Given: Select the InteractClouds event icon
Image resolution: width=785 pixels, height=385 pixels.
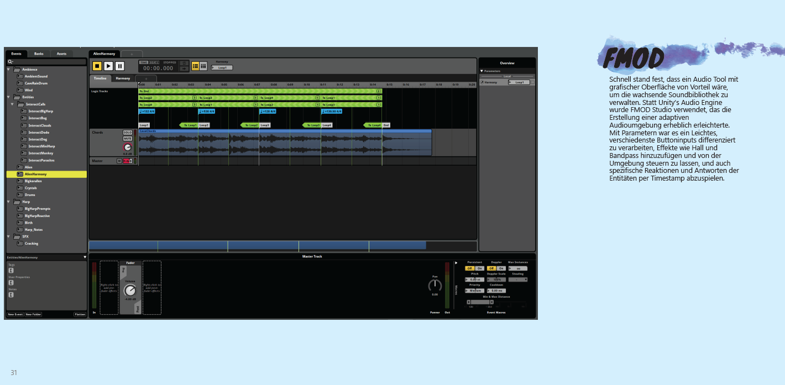Looking at the screenshot, I should click(x=24, y=125).
